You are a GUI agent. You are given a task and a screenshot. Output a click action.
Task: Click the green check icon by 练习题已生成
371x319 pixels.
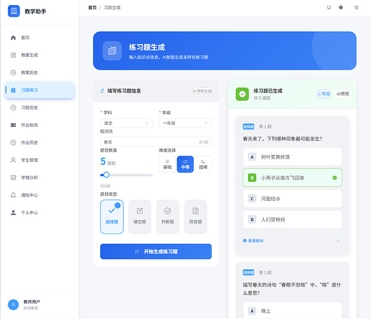[x=242, y=94]
